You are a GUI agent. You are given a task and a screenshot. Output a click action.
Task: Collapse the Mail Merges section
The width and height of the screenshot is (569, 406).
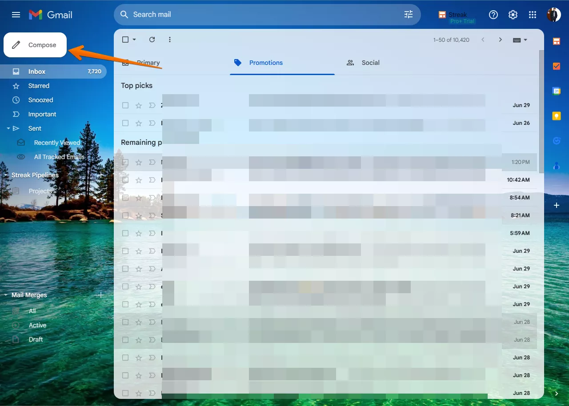pyautogui.click(x=6, y=295)
